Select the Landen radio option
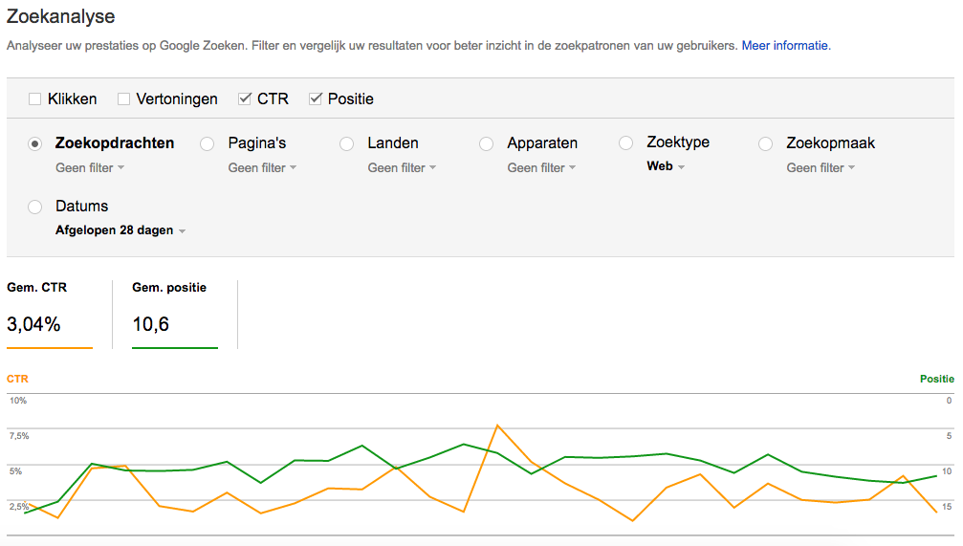963x546 pixels. point(346,143)
